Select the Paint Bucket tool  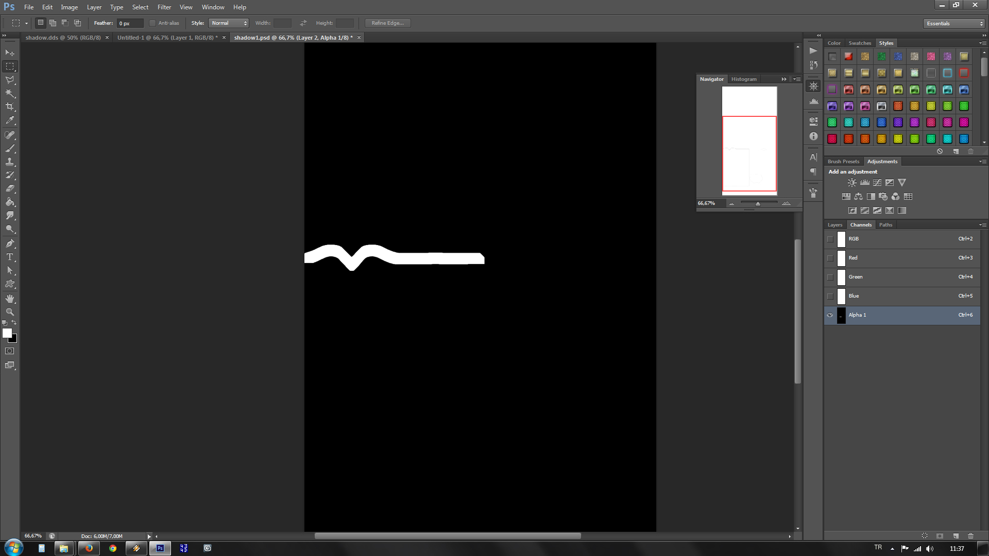pos(10,202)
